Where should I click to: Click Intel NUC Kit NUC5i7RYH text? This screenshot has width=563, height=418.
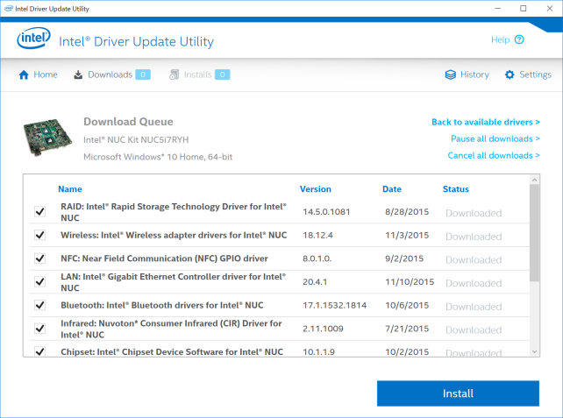click(136, 139)
